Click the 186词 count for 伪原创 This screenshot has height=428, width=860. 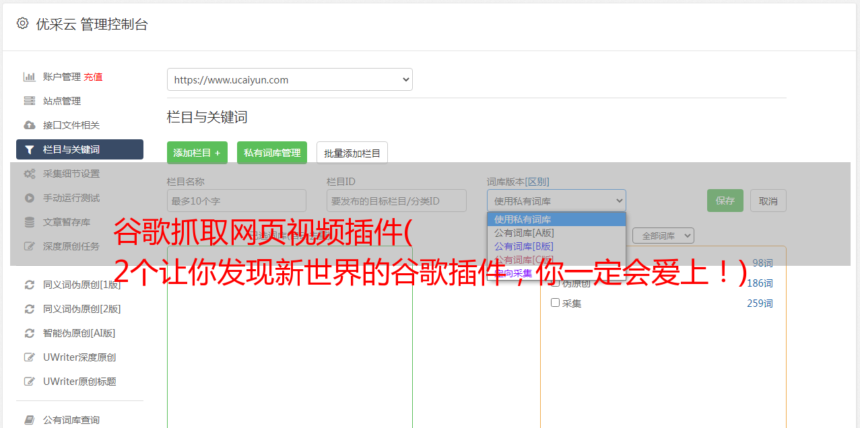pos(760,283)
